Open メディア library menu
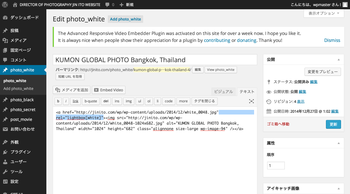 tap(23, 40)
